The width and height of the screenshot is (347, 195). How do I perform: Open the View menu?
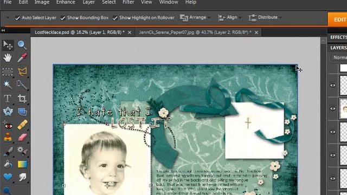coord(146,2)
